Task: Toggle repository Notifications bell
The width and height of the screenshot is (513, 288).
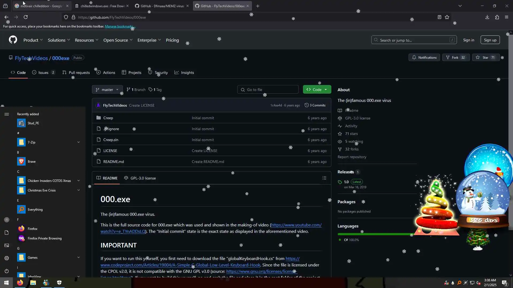Action: point(424,58)
